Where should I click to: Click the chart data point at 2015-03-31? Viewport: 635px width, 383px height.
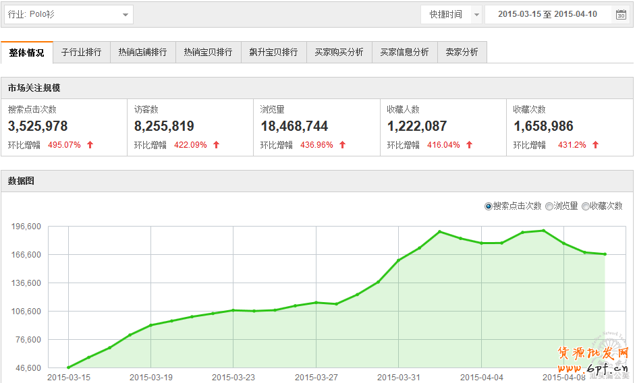399,260
